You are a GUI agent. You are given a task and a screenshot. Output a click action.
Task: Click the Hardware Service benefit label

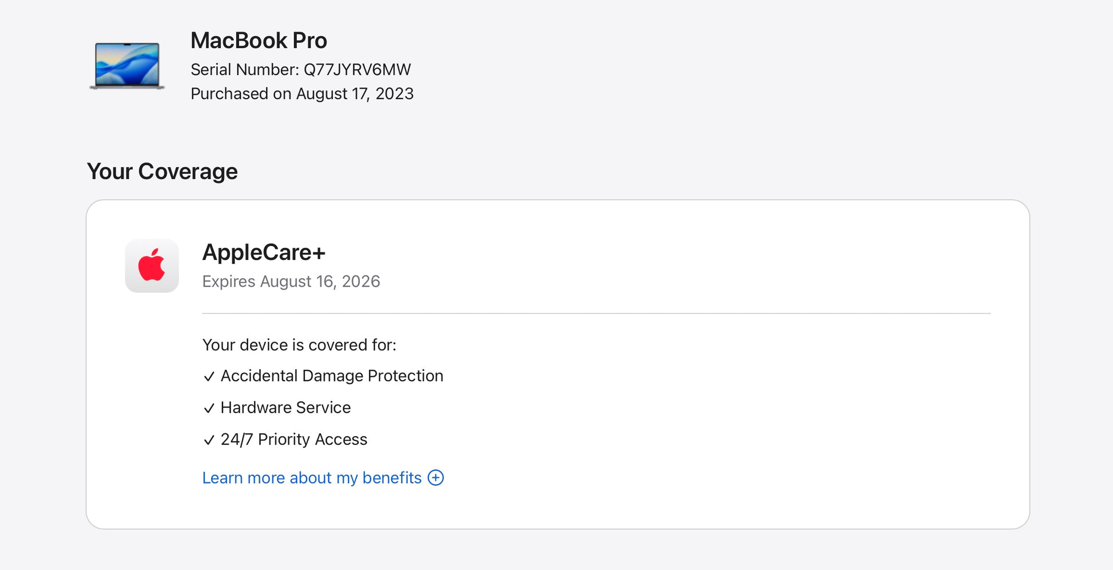pyautogui.click(x=285, y=407)
